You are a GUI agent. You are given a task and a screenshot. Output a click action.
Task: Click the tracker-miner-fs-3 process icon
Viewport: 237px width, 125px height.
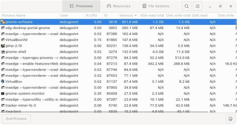coord(3,106)
